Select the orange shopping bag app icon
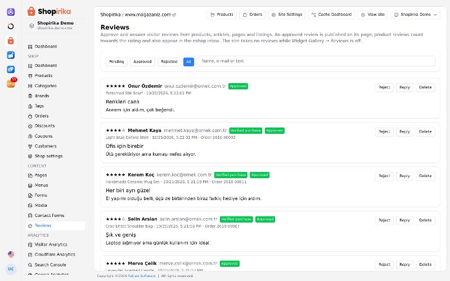 (x=11, y=40)
